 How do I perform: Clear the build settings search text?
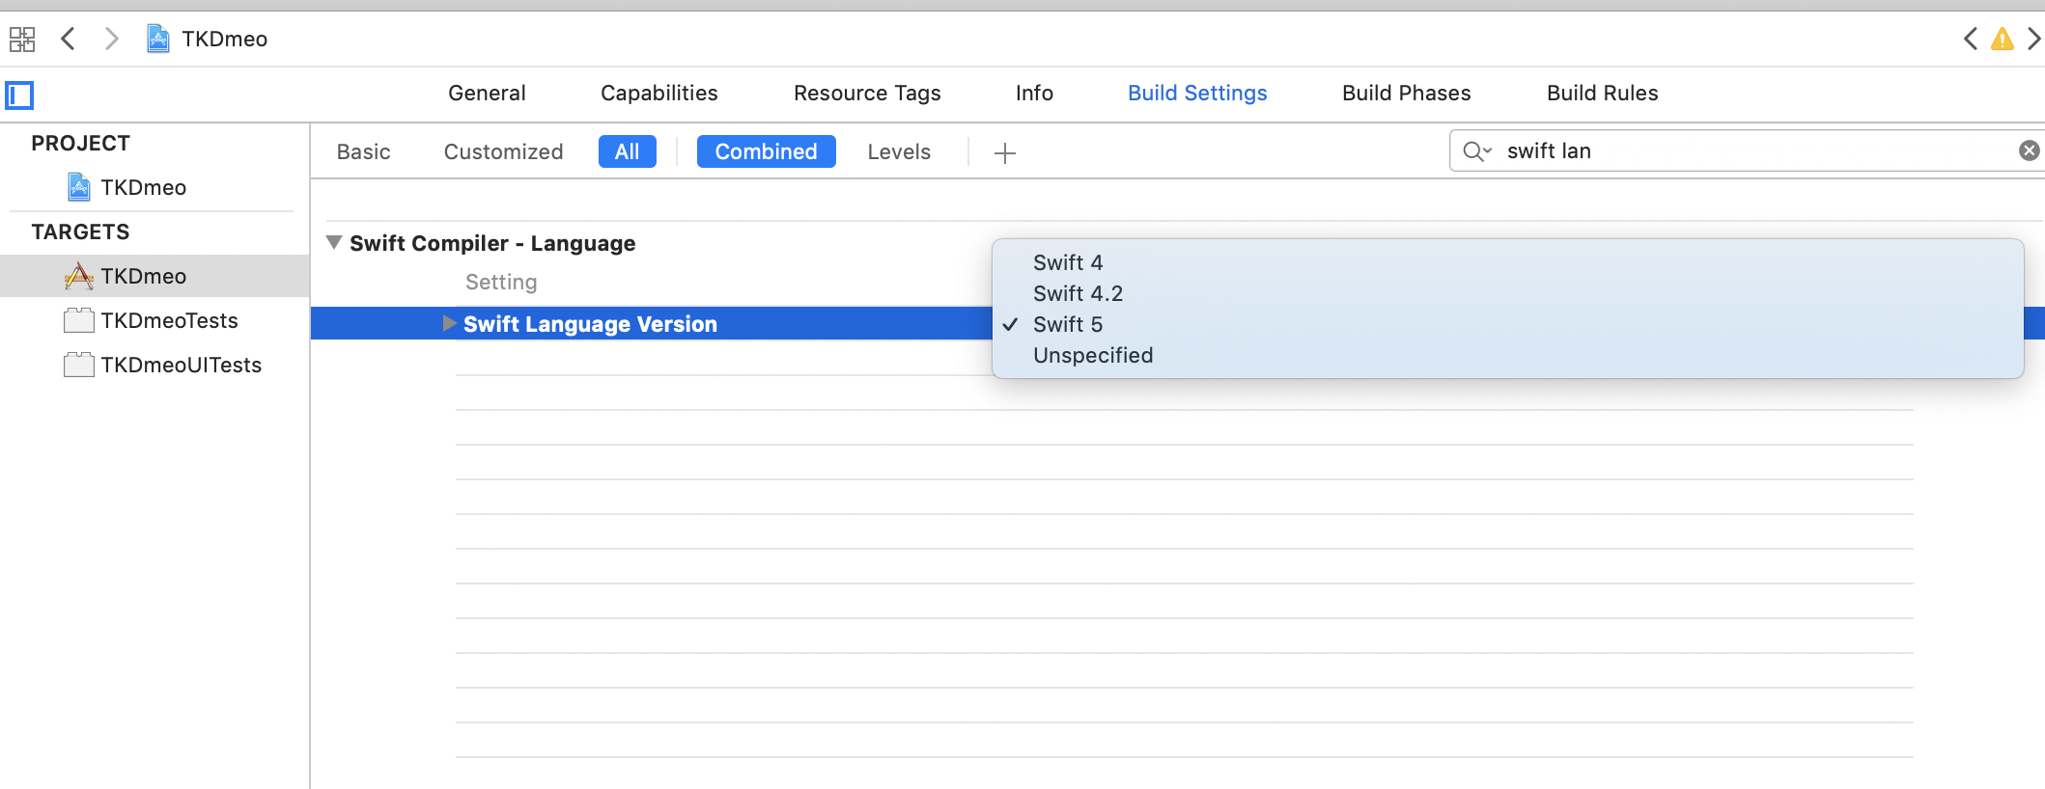(2029, 150)
